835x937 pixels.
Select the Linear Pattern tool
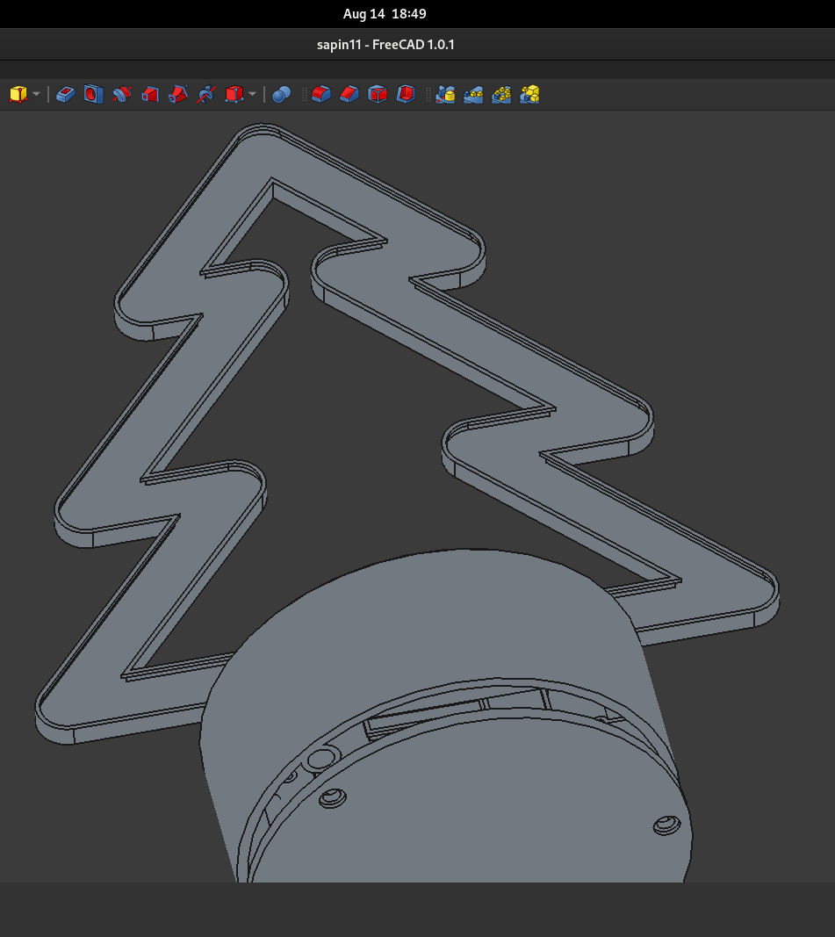click(x=473, y=95)
